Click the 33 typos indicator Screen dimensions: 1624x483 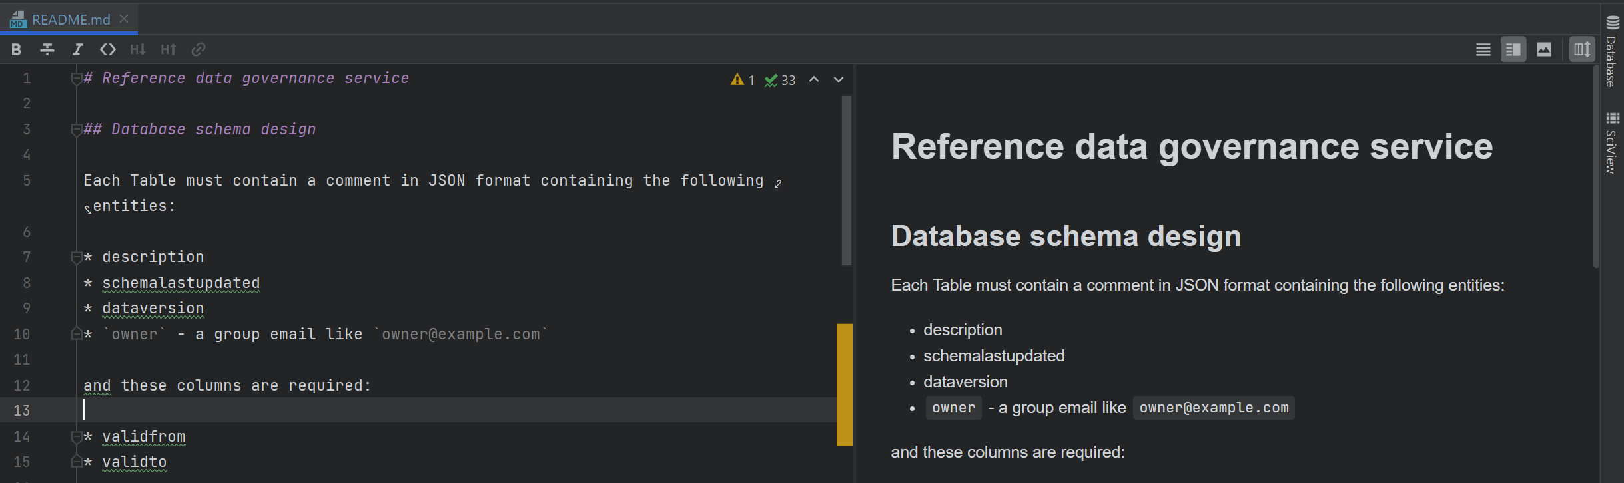[780, 80]
